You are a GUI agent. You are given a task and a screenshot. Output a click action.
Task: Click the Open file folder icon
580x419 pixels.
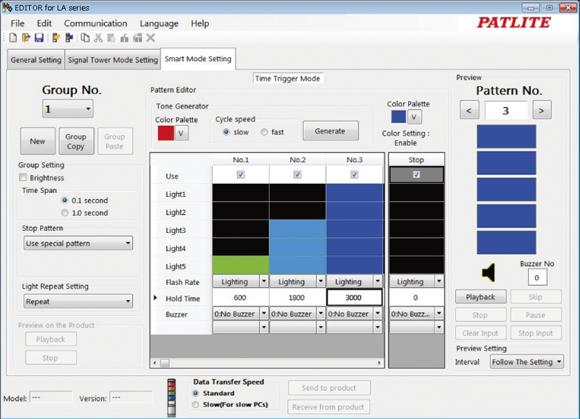26,38
